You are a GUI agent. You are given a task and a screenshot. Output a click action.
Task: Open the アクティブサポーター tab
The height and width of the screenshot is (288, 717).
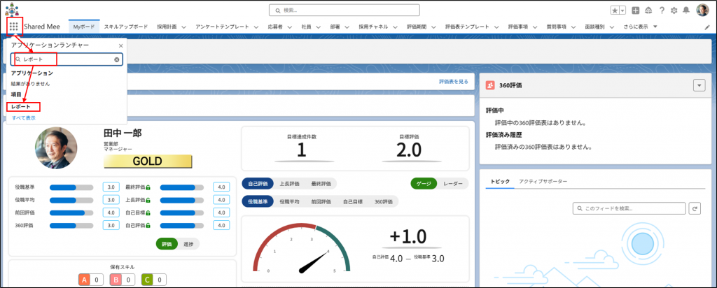[x=543, y=182]
